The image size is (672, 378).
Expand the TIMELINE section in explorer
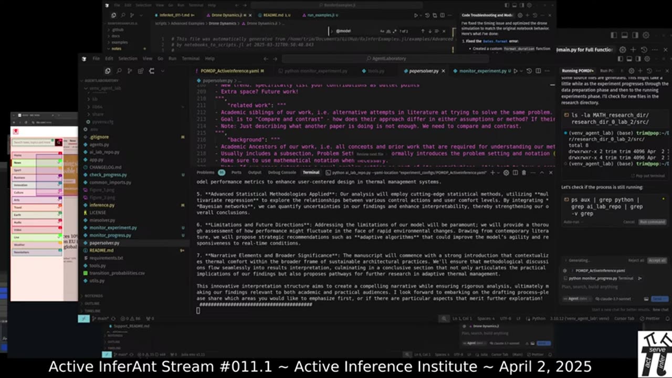(92, 311)
